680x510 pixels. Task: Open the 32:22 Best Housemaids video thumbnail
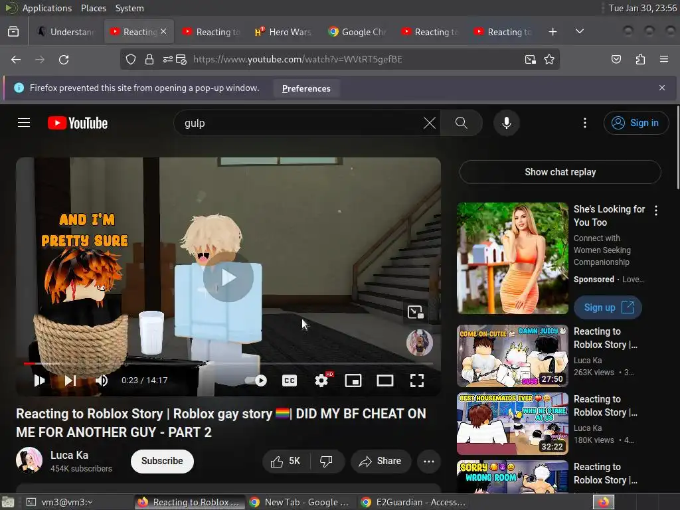[x=512, y=423]
